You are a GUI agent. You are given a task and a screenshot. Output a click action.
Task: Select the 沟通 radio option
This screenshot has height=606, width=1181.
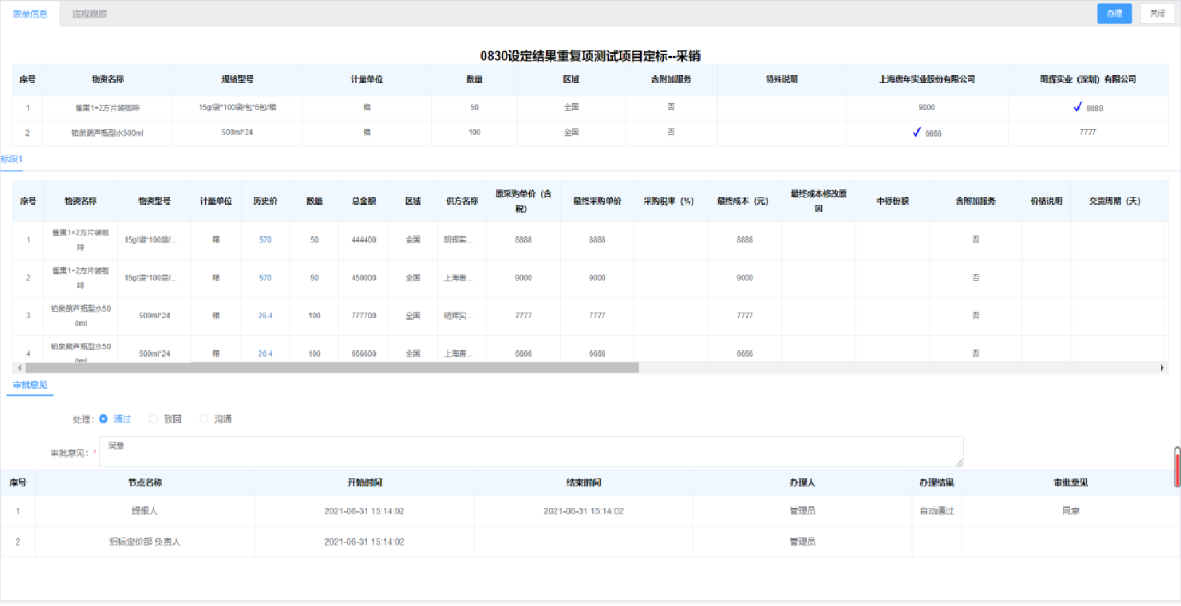[204, 419]
